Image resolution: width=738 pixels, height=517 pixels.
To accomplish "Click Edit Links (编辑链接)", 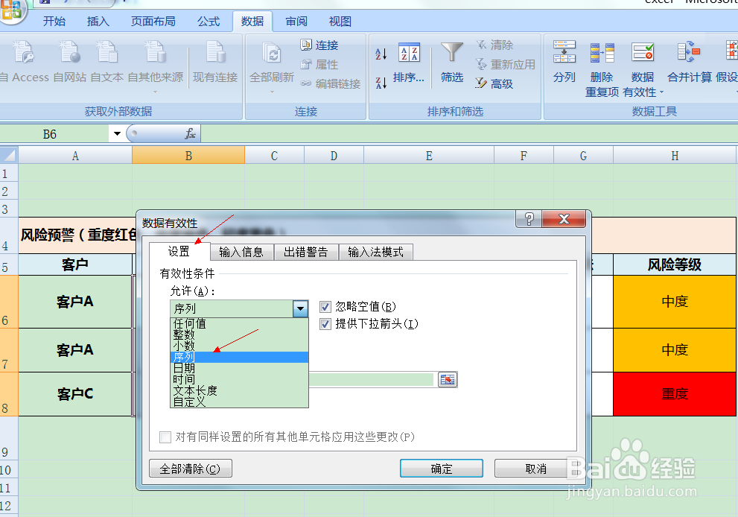I will click(x=331, y=84).
